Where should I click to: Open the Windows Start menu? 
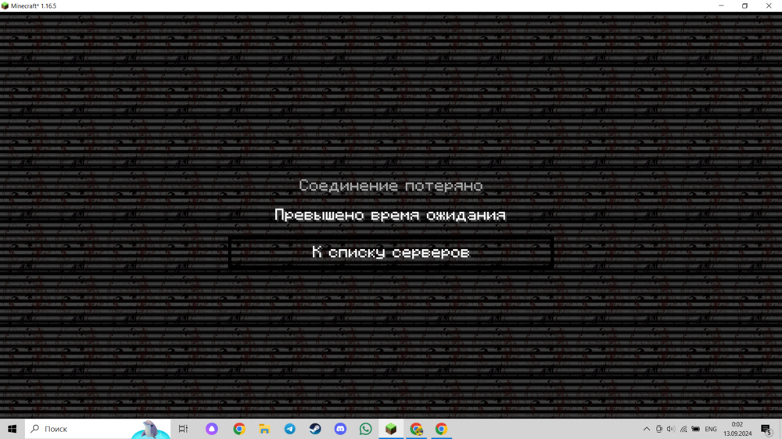click(x=12, y=429)
